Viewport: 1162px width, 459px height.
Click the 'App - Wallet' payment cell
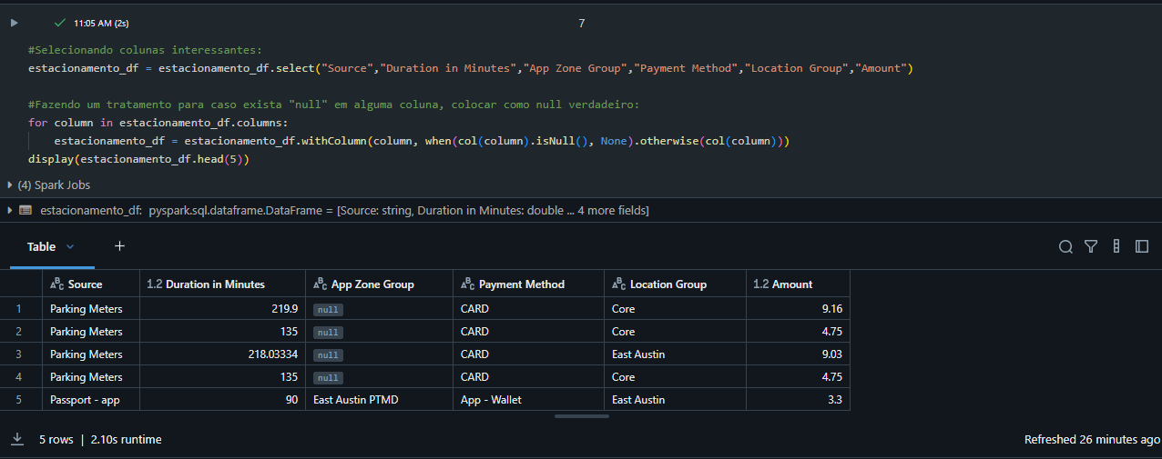pos(528,399)
